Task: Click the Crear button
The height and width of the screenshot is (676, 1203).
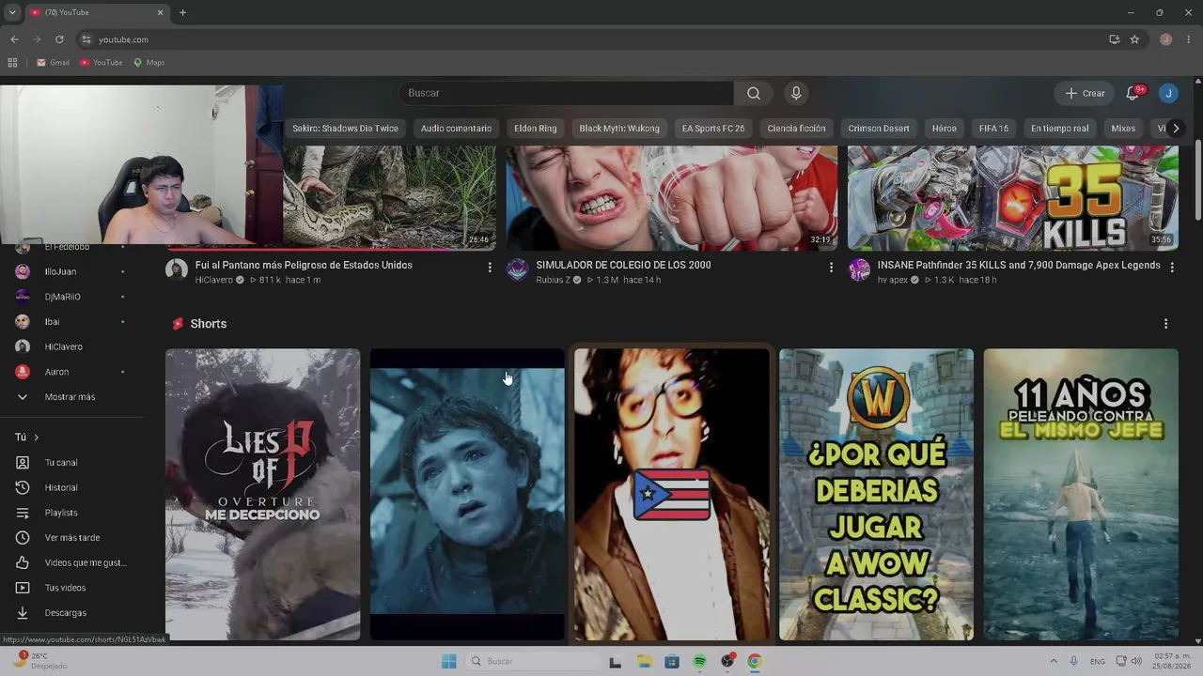Action: tap(1085, 93)
